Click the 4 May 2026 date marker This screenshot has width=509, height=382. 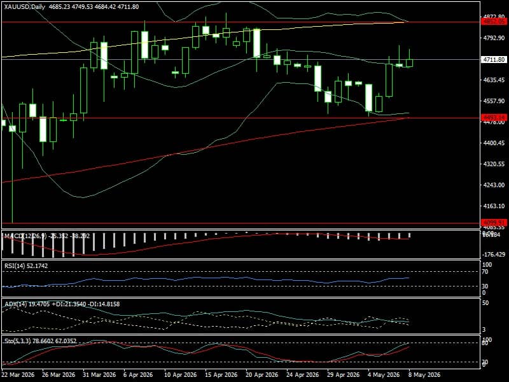384,374
